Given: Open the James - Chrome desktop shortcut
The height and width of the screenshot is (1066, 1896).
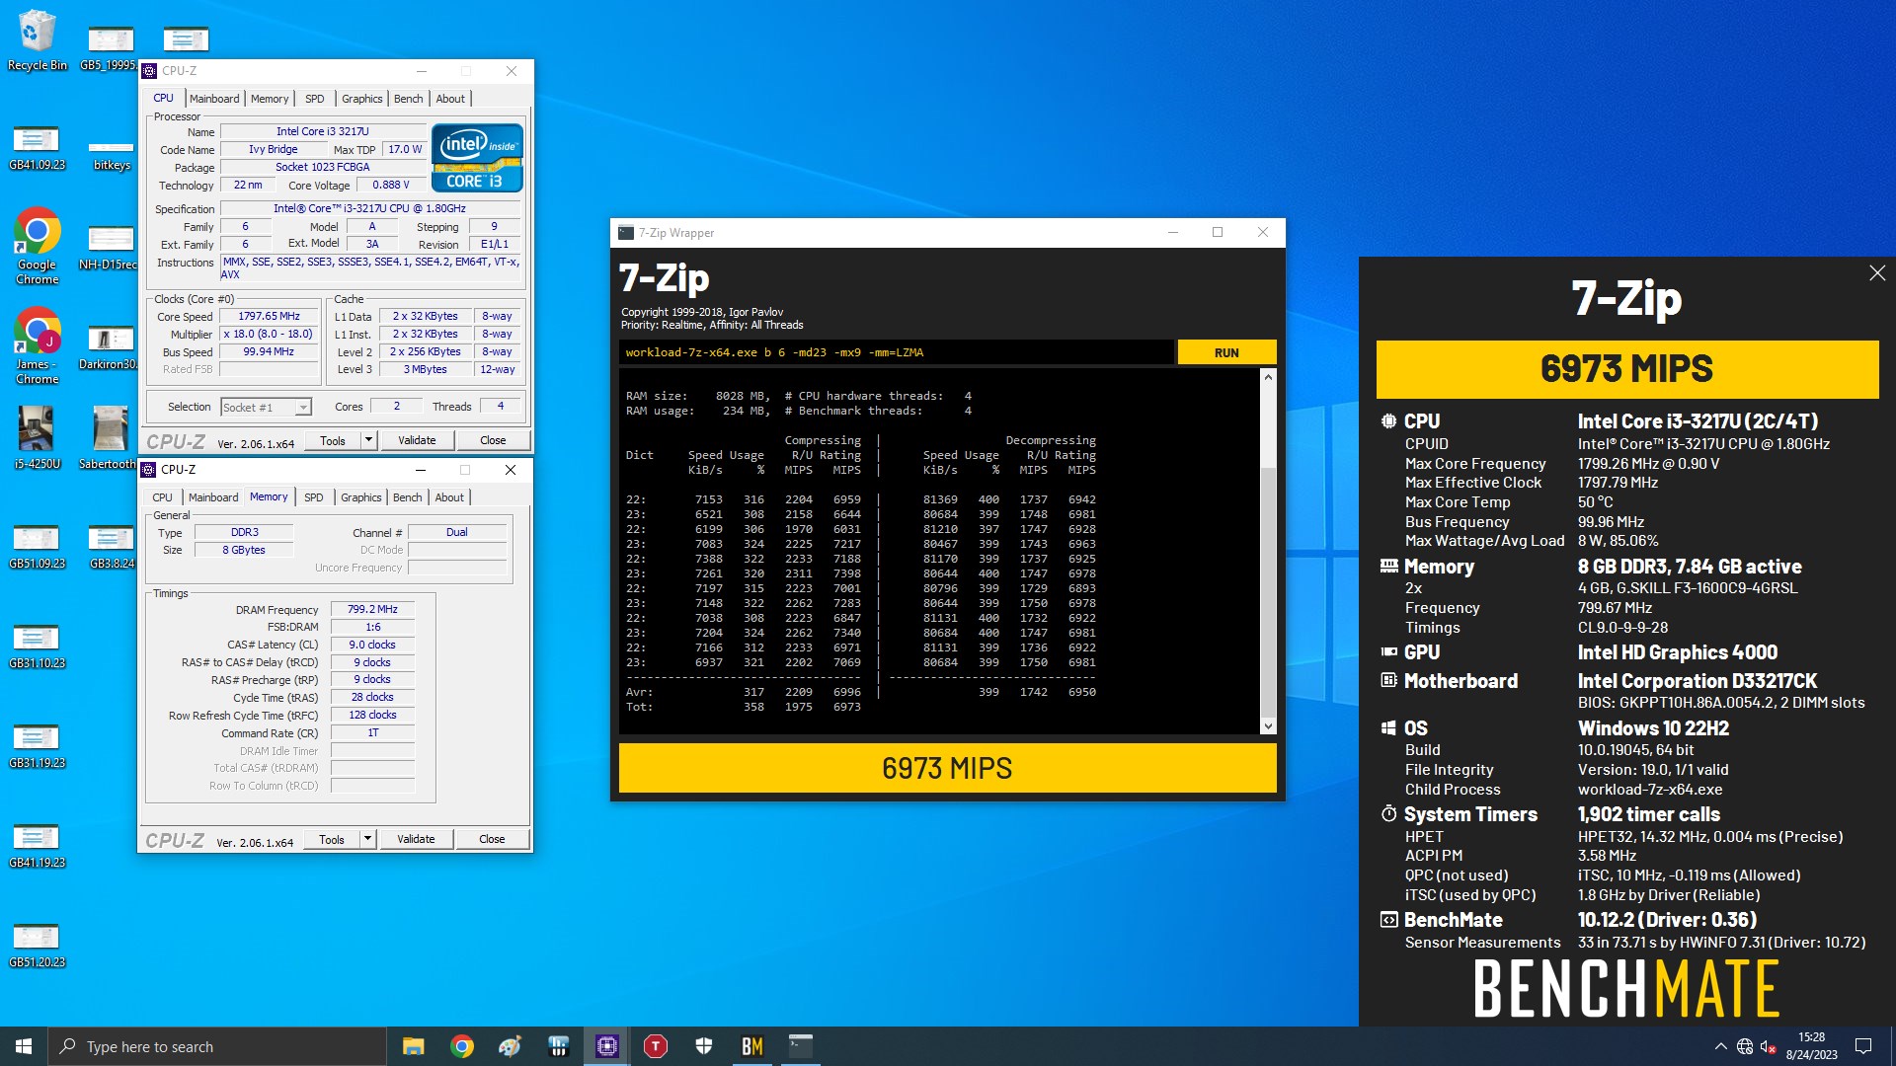Looking at the screenshot, I should coord(37,345).
